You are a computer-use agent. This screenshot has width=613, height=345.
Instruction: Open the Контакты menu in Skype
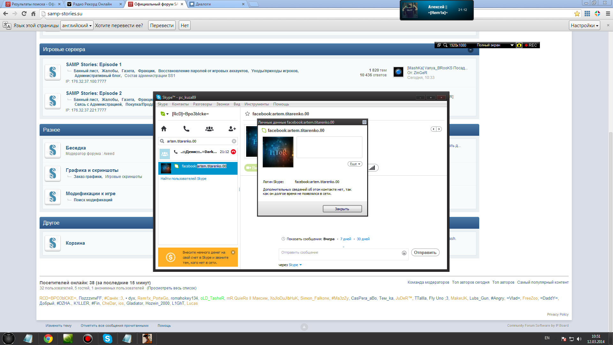[x=180, y=104]
